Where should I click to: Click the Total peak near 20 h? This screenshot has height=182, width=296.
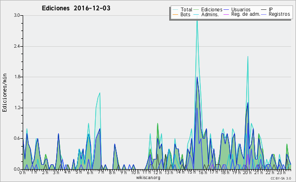coord(248,57)
